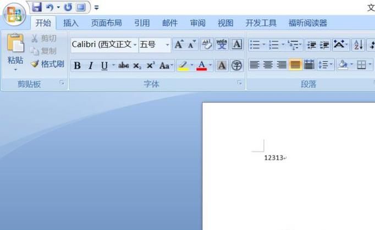Toggle superscript formatting
Screen dimensions: 375x230
(x=151, y=65)
